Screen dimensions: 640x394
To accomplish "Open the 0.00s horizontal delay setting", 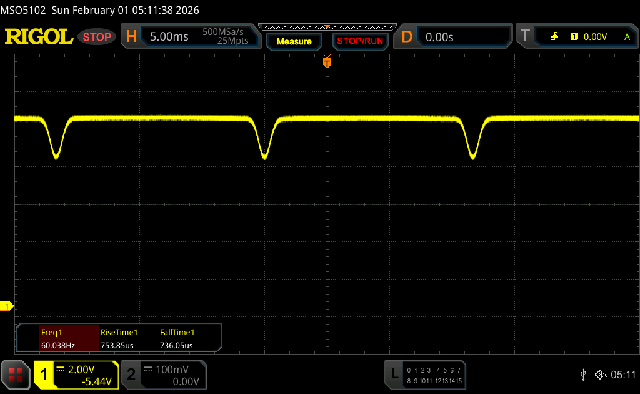I will click(x=439, y=37).
